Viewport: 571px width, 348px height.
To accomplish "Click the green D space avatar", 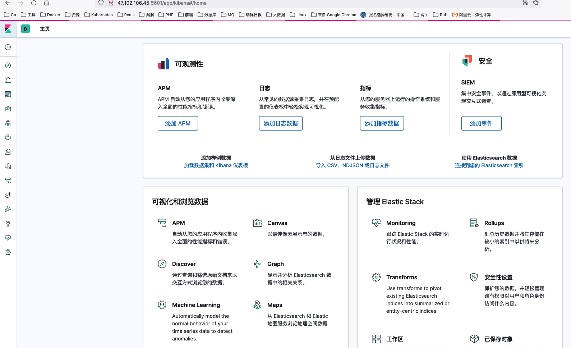I will point(26,29).
